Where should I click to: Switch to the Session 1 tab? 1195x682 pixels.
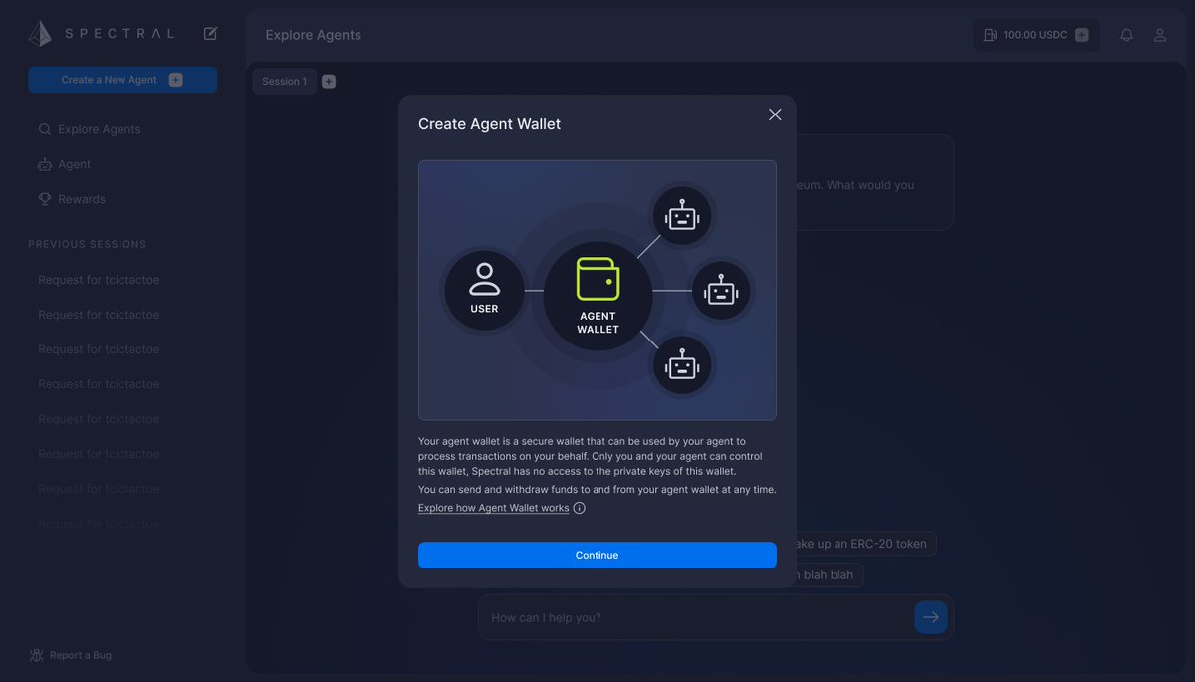point(285,82)
